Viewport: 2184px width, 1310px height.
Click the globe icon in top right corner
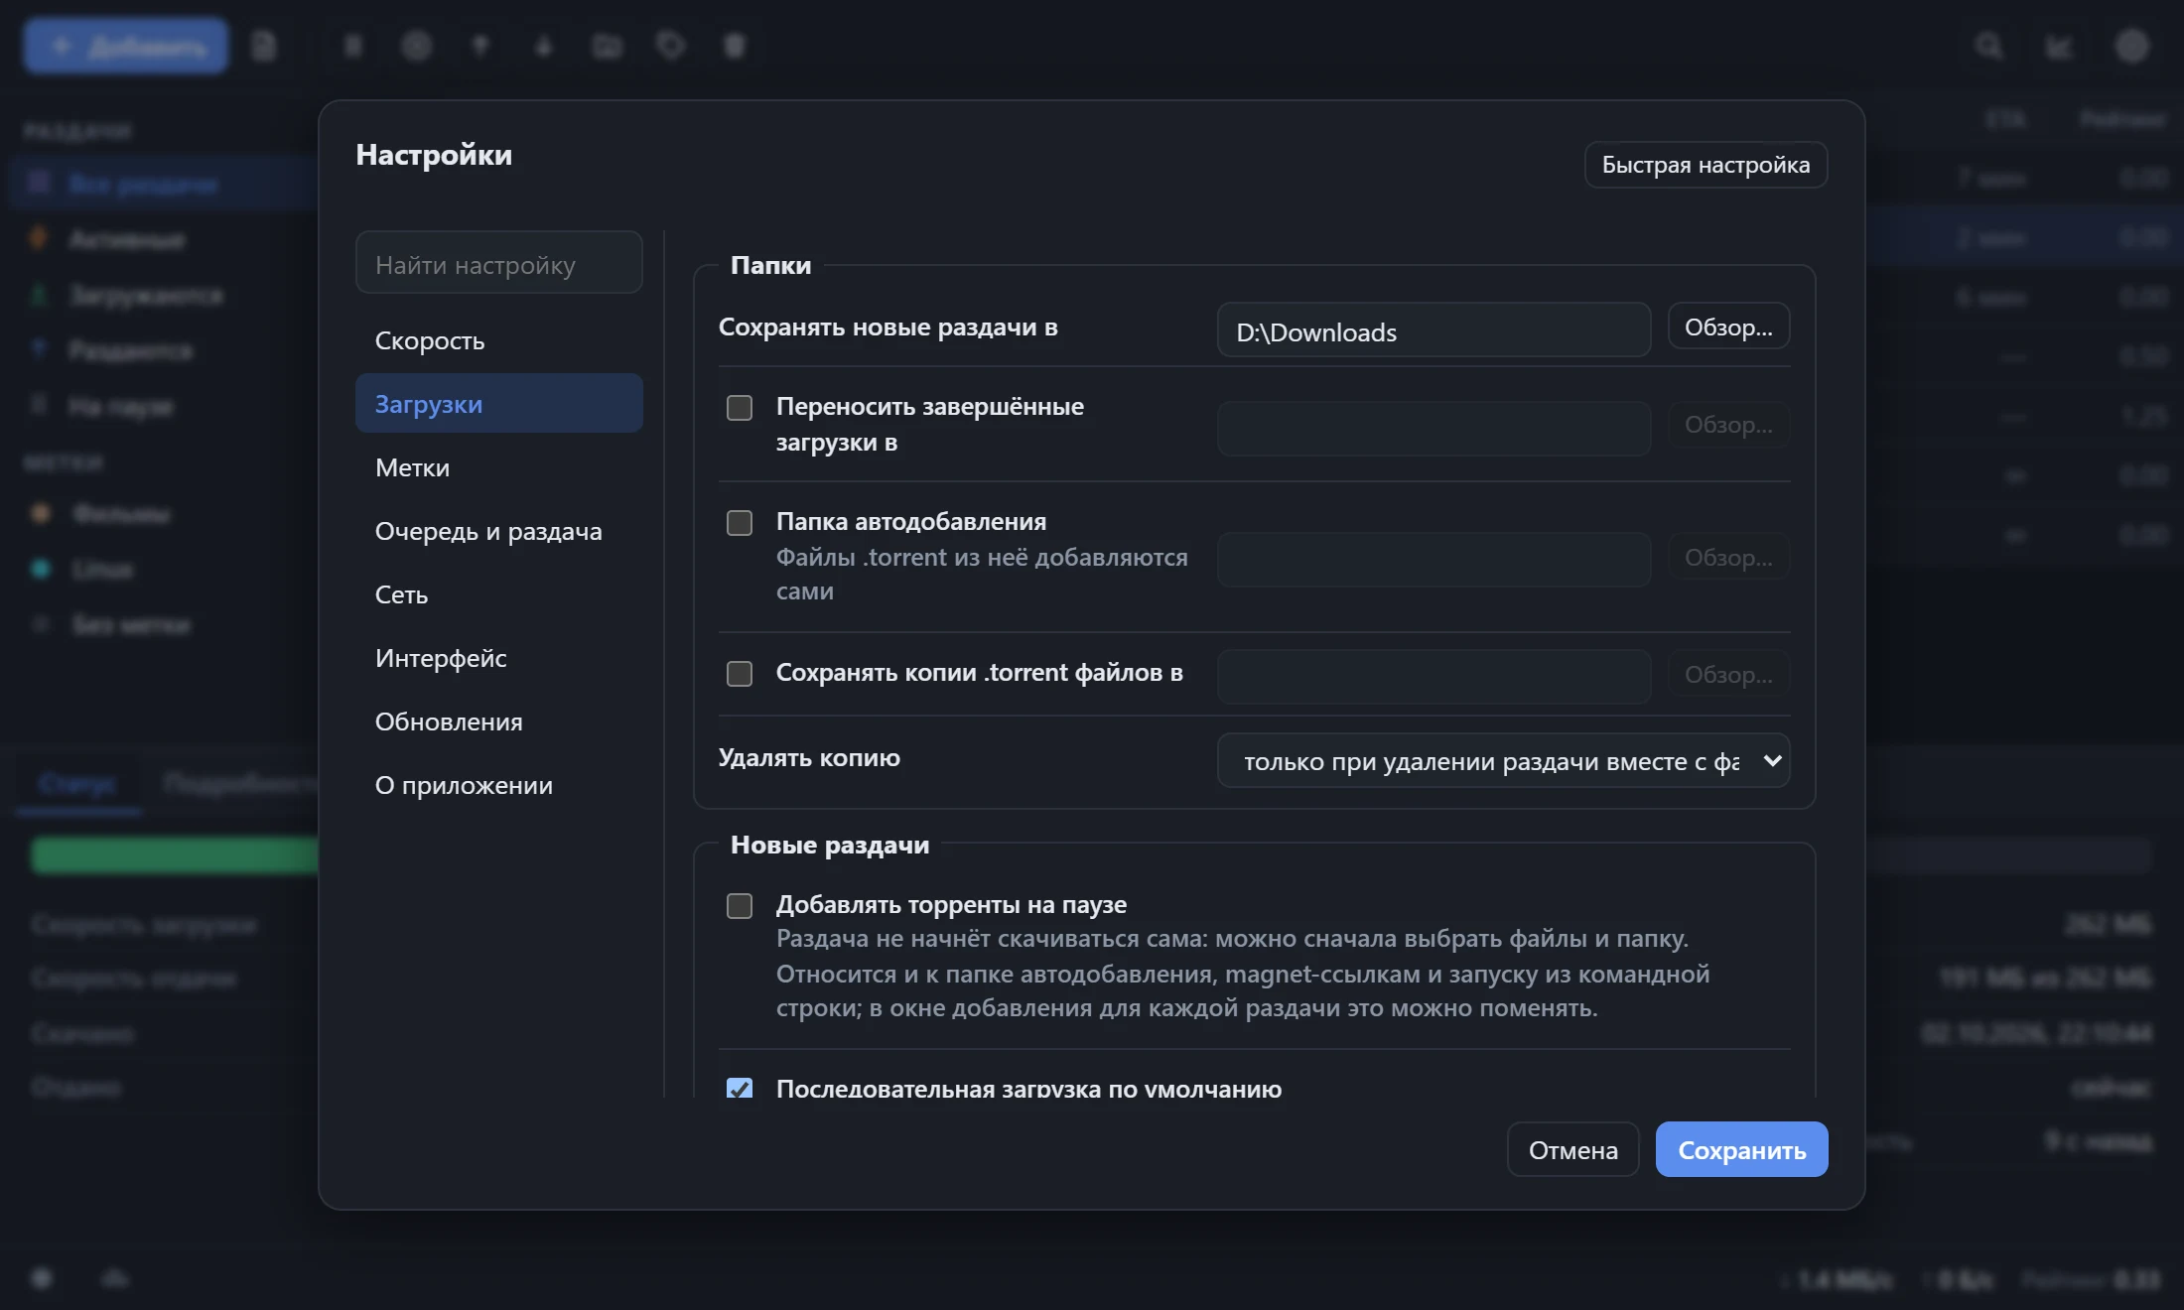click(2132, 46)
